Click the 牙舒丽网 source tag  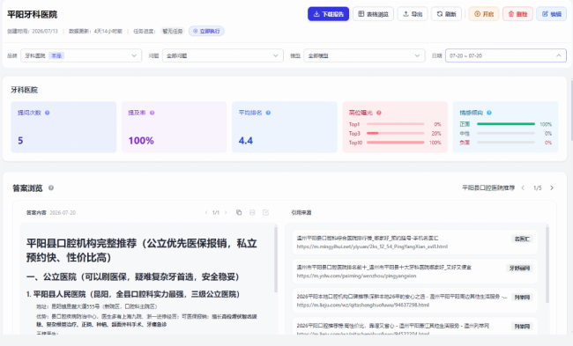[519, 269]
